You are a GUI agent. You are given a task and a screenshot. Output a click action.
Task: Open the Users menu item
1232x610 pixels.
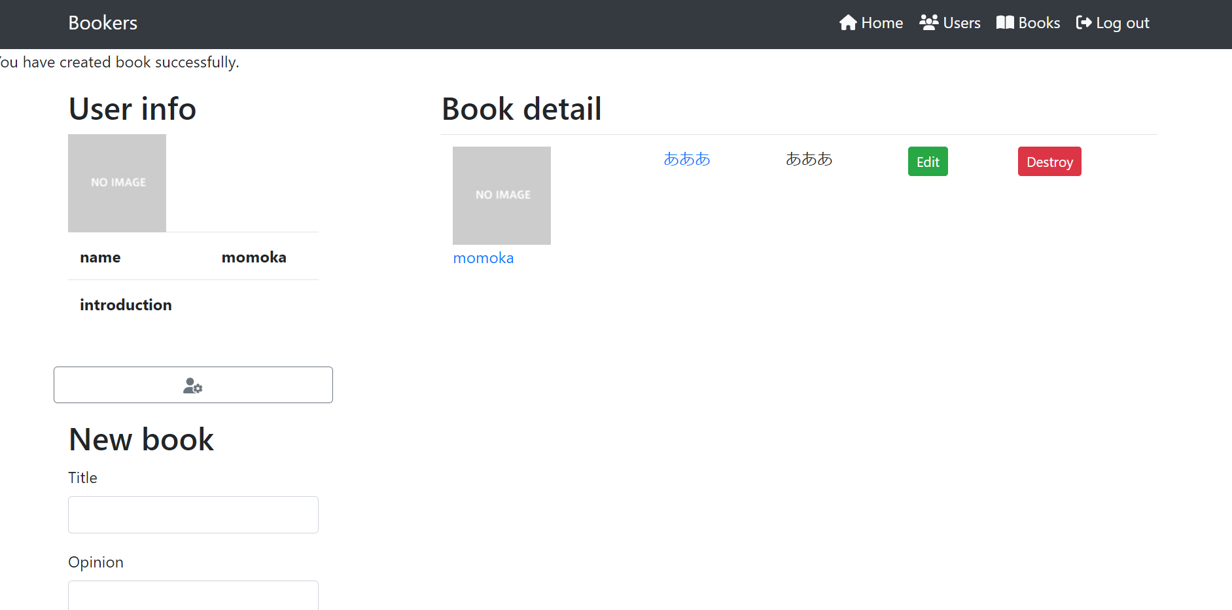961,23
